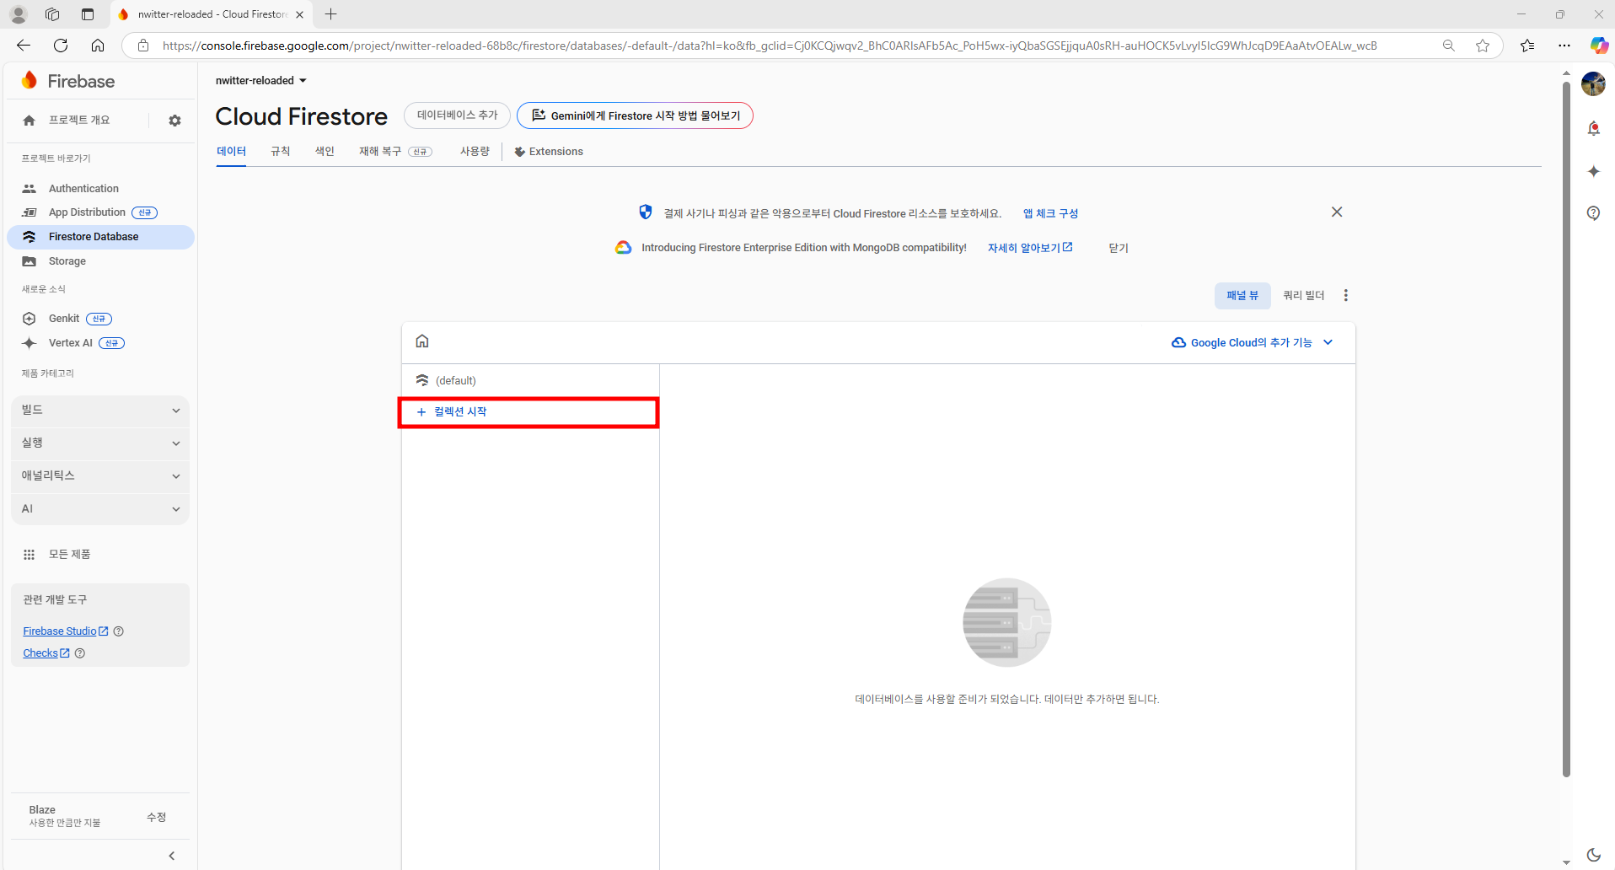Bookmark page with star icon
This screenshot has height=870, width=1615.
click(1483, 46)
